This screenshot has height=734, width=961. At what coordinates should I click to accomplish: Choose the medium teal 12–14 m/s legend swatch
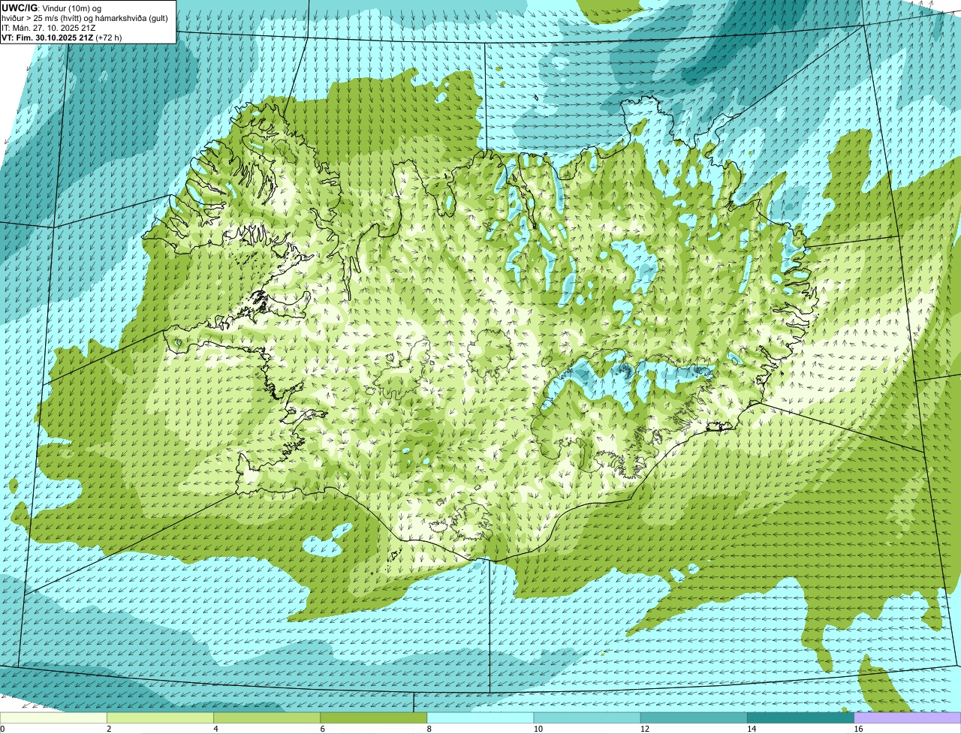coord(694,717)
